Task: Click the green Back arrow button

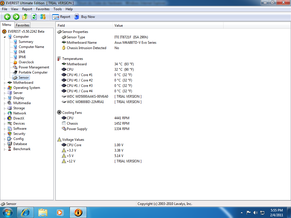Action: (x=7, y=17)
